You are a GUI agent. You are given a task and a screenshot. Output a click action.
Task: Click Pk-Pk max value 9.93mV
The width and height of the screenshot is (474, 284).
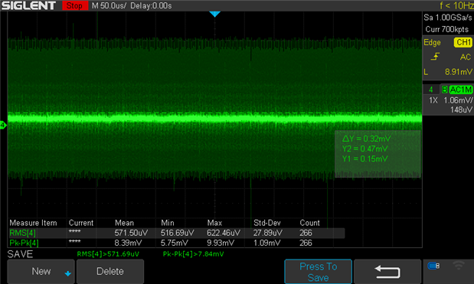point(221,243)
